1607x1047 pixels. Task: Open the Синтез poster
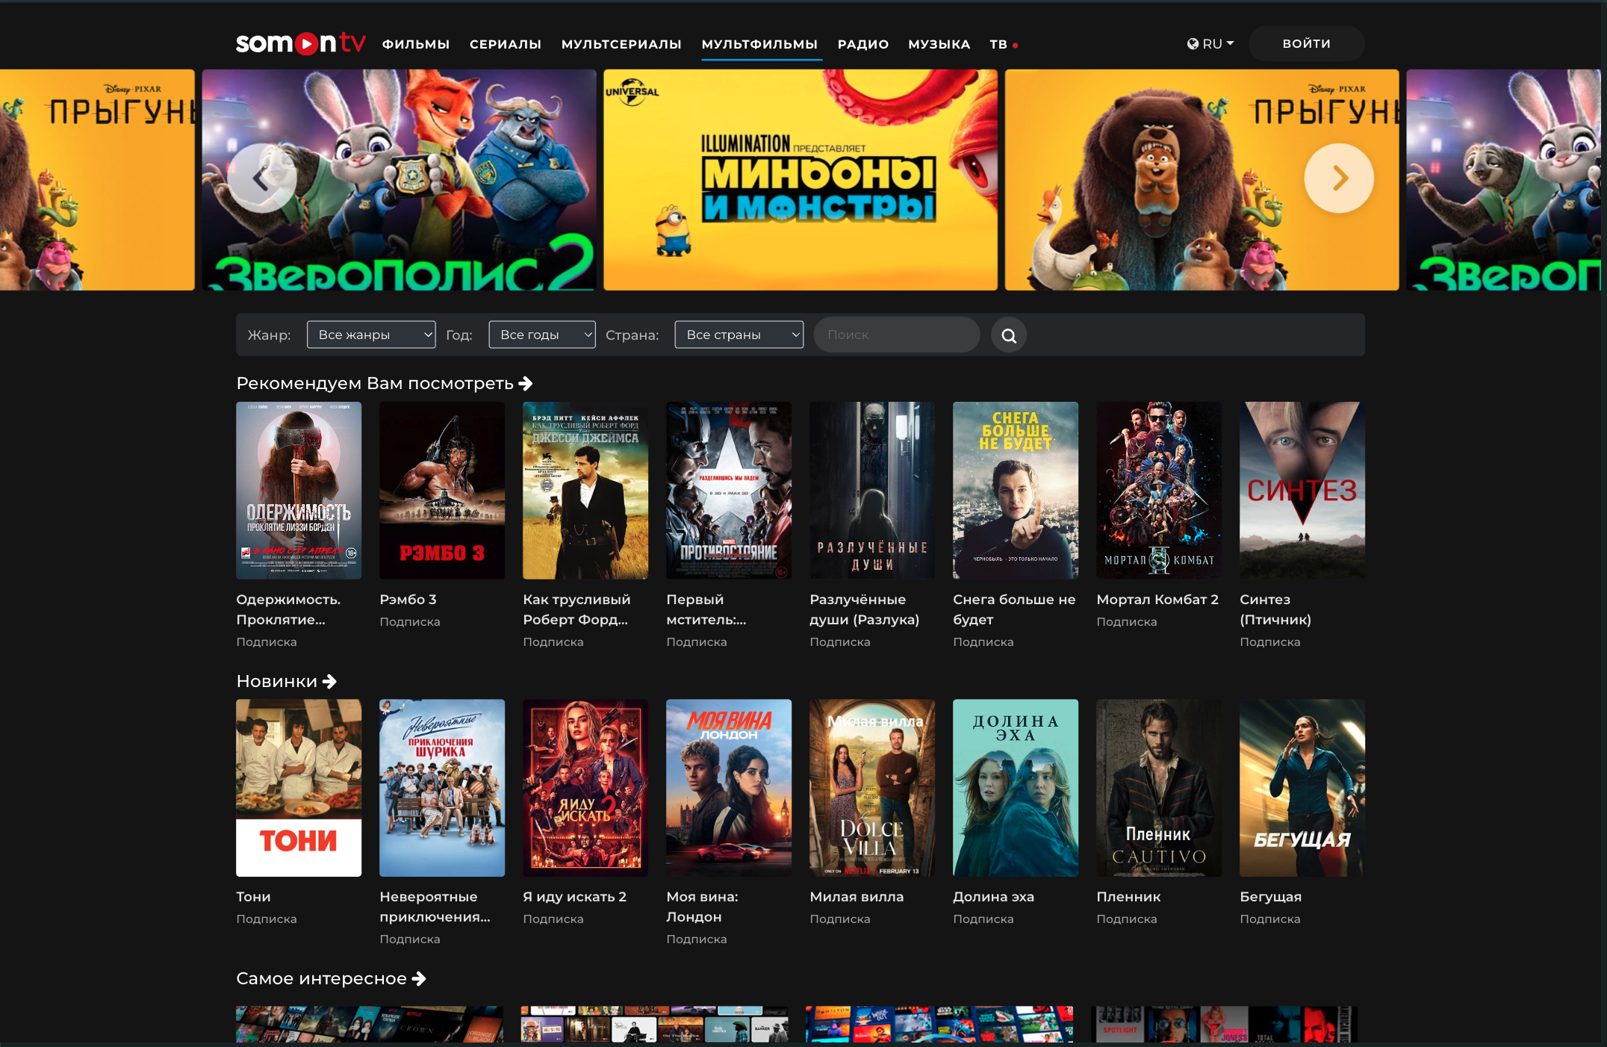[1302, 491]
